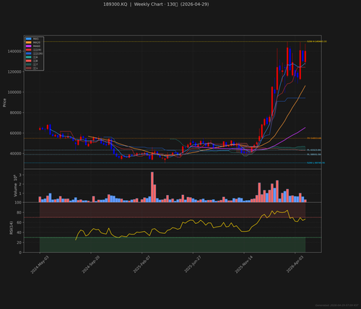Click the '2025-Nov-14' date label

244,264
